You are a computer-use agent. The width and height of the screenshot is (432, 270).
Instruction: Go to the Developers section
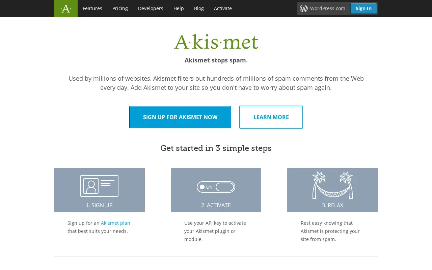pos(151,8)
